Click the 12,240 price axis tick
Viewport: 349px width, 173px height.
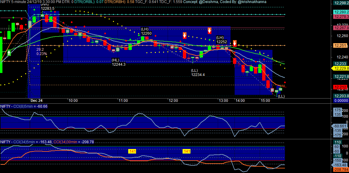[342, 57]
